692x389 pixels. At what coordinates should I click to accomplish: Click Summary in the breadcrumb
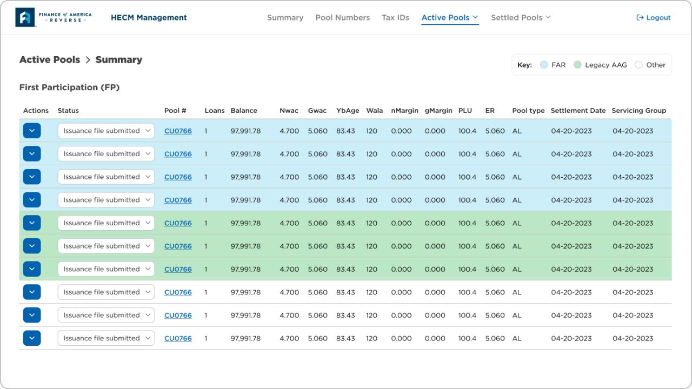[x=119, y=59]
